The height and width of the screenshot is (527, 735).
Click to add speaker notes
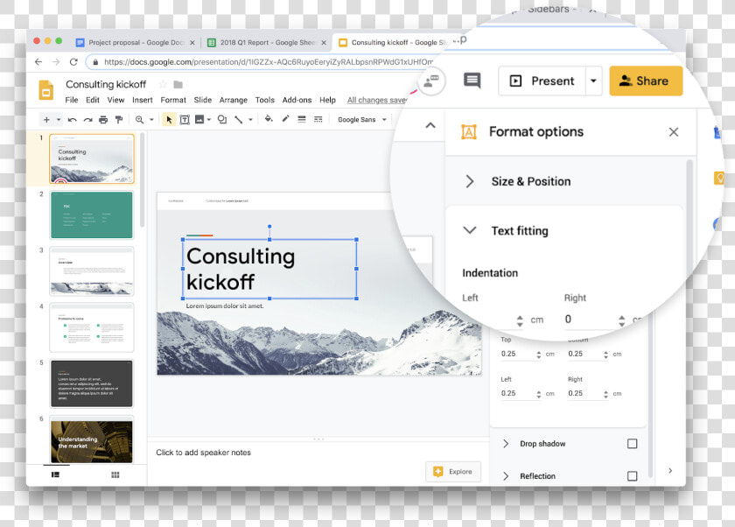203,453
